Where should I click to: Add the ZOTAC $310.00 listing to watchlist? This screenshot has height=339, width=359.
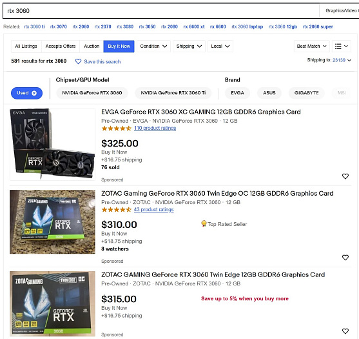pos(345,258)
